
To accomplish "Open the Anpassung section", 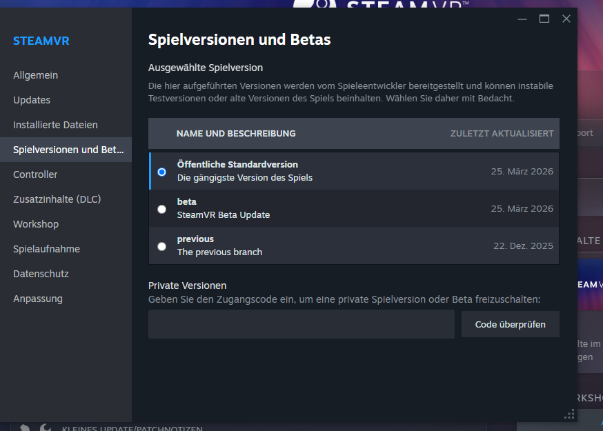I will 38,299.
